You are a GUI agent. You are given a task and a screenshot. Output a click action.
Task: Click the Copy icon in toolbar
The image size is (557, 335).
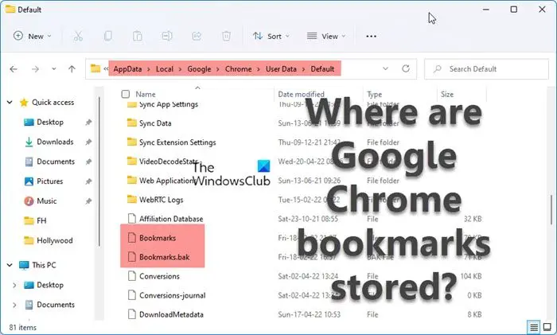click(108, 36)
